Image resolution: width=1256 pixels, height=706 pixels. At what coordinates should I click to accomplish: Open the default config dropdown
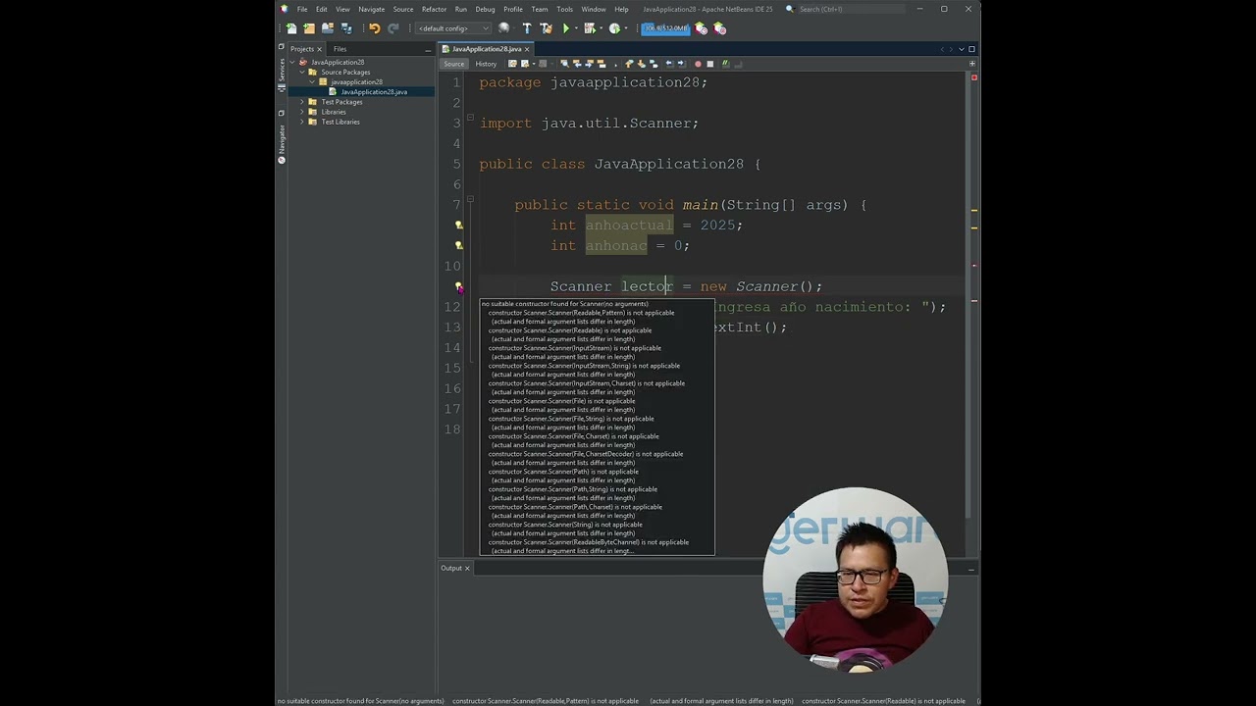[x=453, y=28]
